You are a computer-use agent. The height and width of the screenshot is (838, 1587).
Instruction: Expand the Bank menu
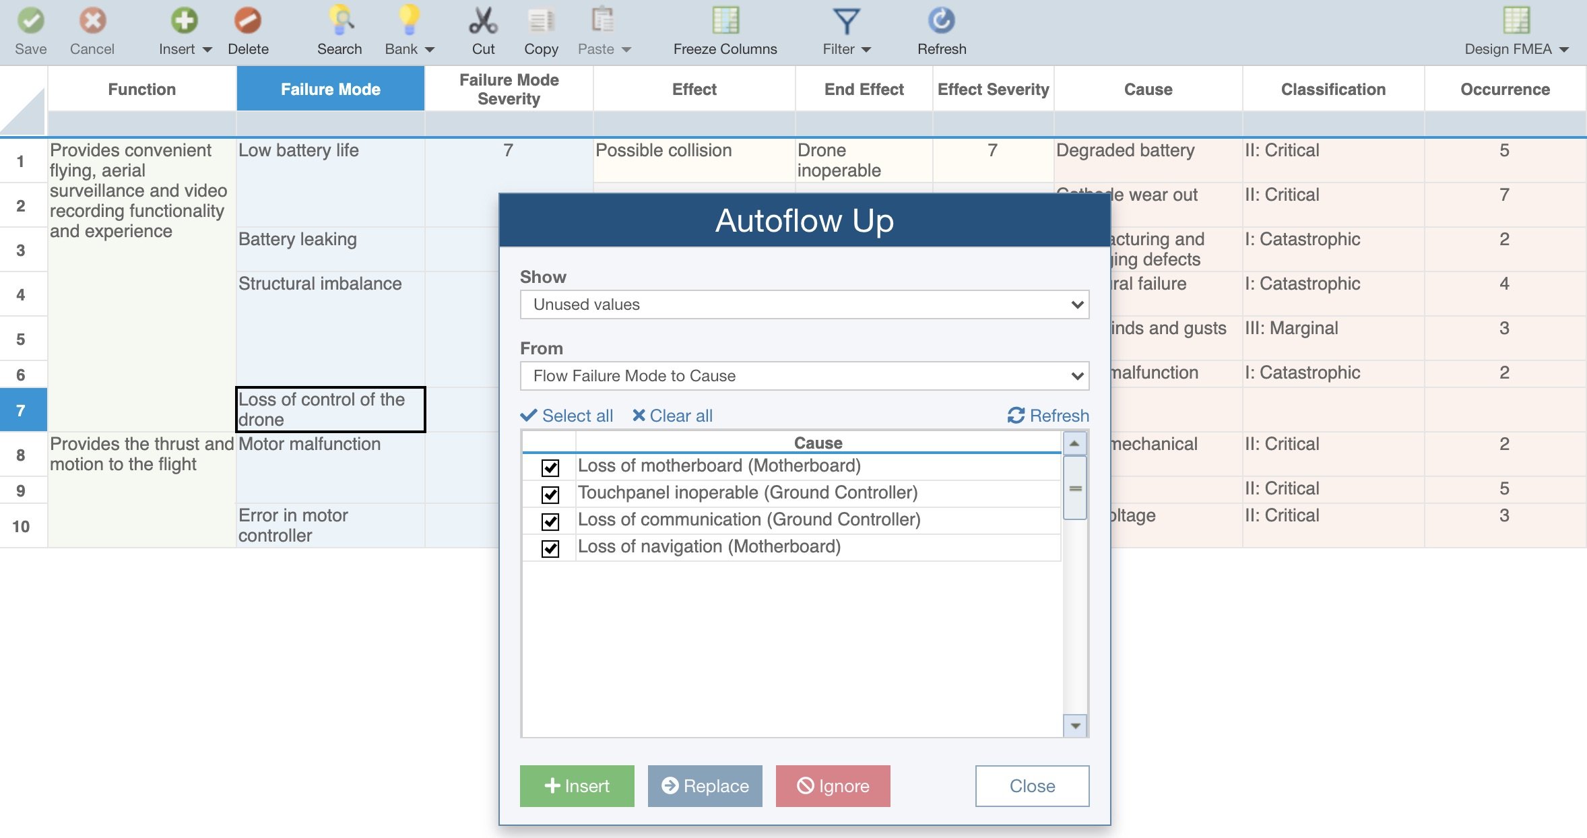pos(429,49)
